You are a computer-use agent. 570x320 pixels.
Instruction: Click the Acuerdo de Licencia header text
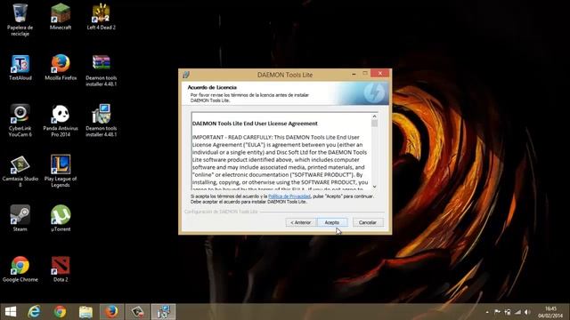point(212,87)
